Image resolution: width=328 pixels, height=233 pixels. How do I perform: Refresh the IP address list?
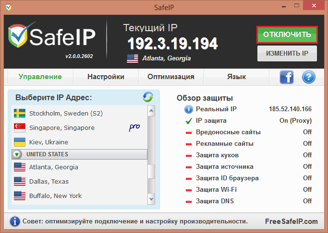(148, 97)
